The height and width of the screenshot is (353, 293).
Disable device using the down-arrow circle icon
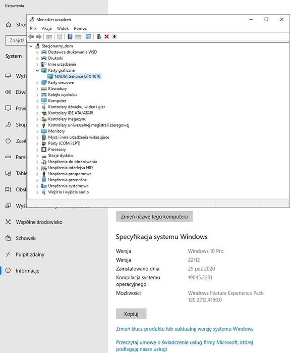coord(114,36)
